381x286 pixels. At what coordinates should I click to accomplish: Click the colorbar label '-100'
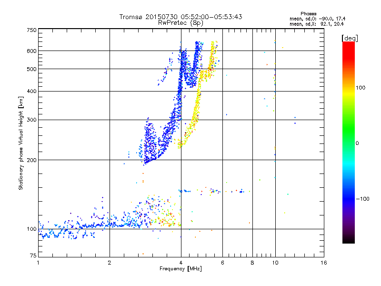pyautogui.click(x=363, y=199)
